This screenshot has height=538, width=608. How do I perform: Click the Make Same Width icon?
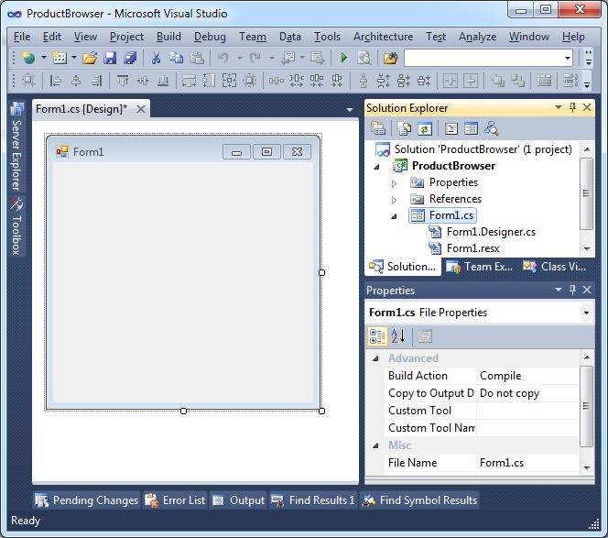point(190,81)
